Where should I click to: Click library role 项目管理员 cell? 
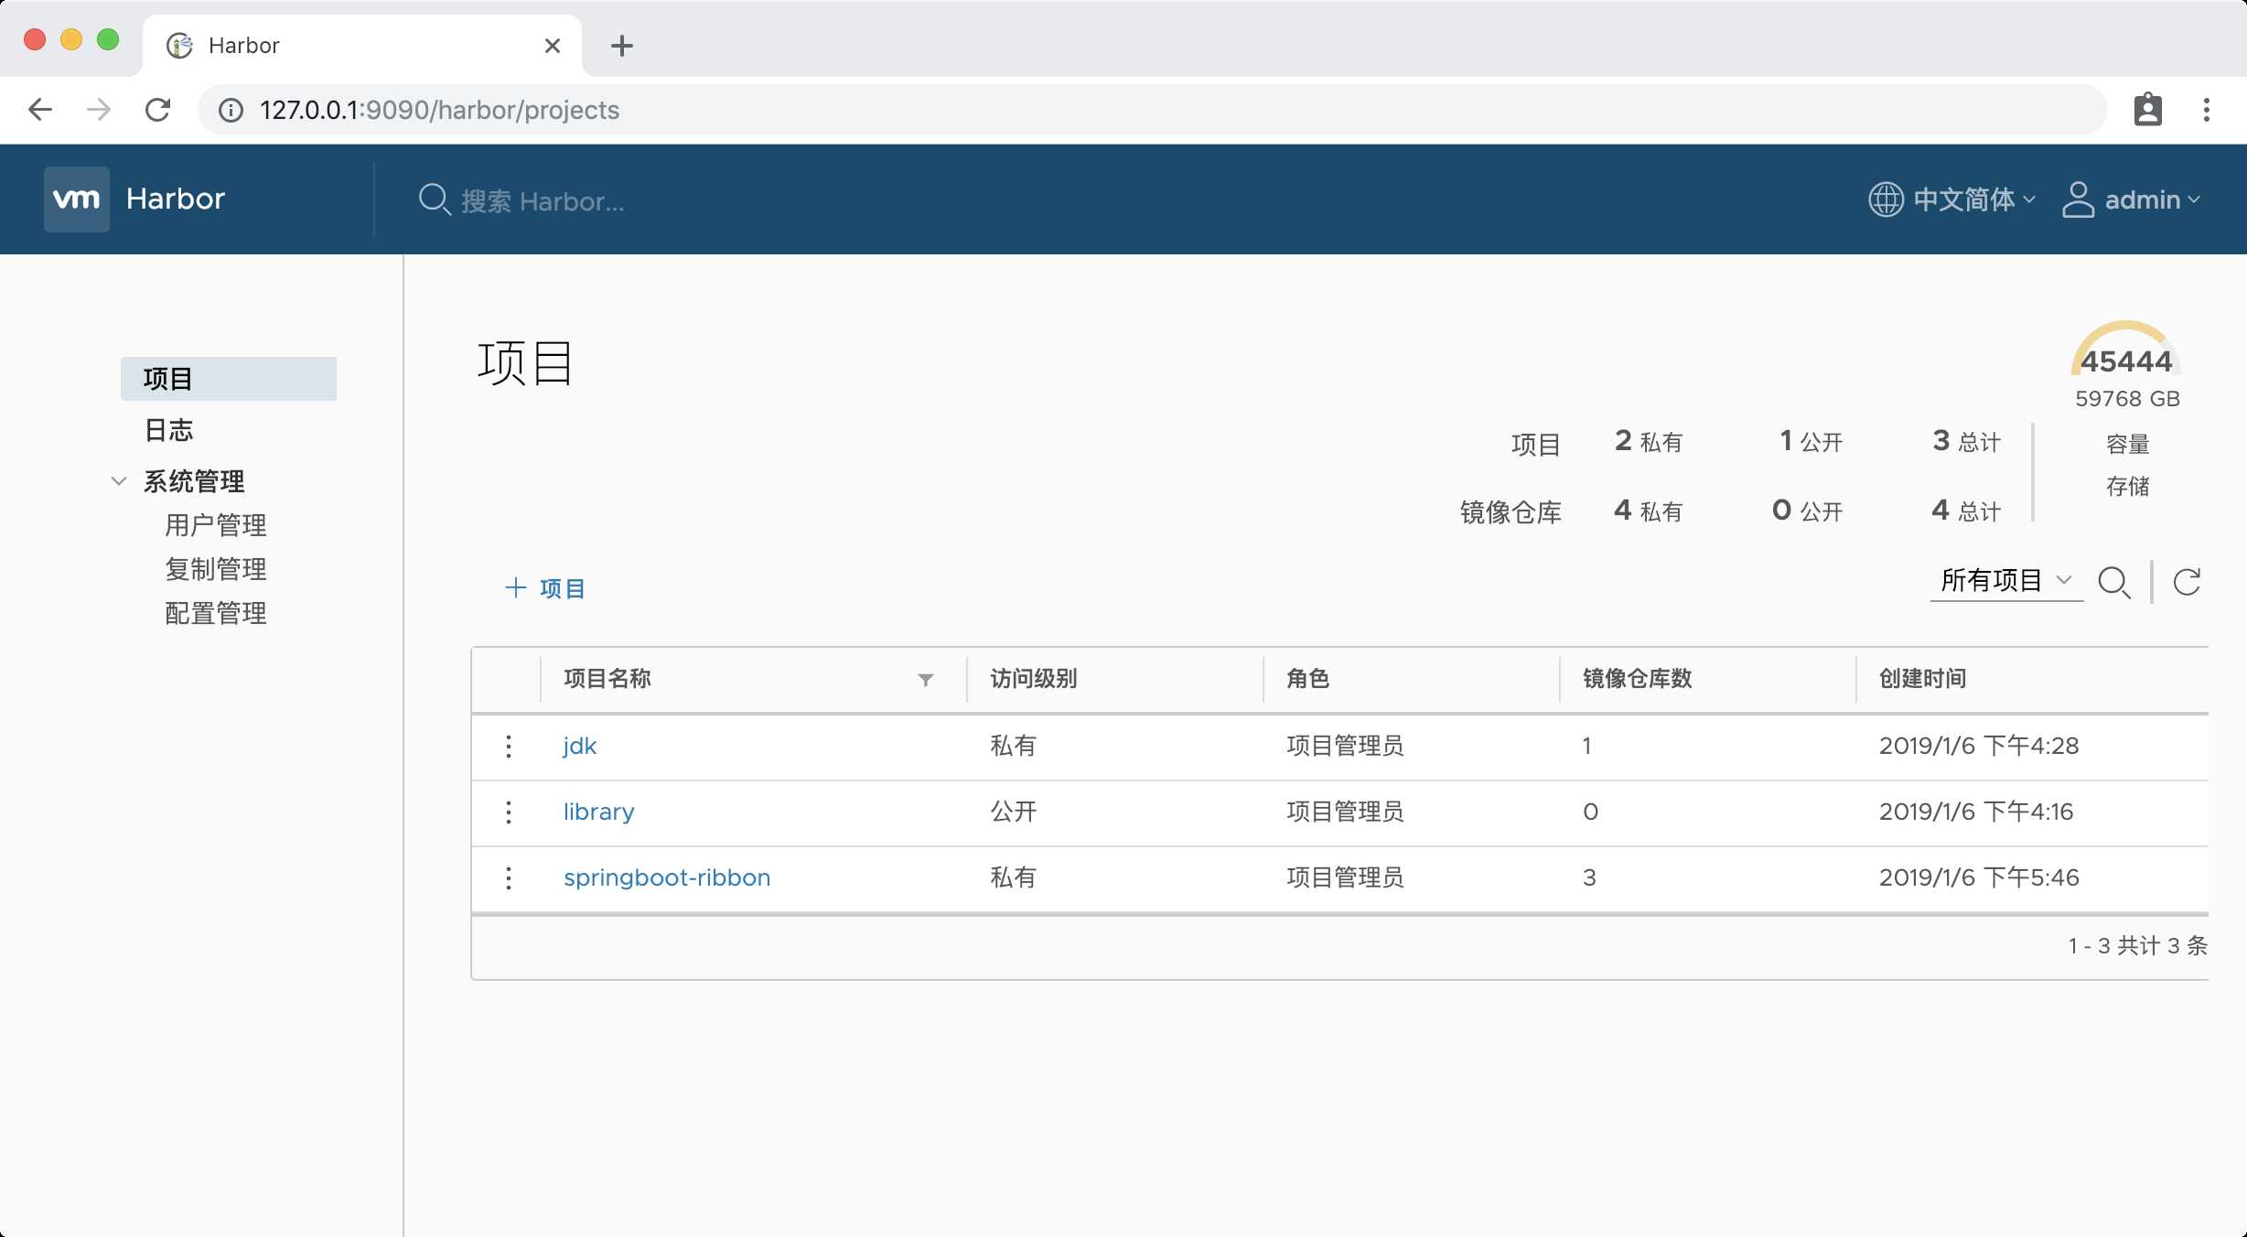click(1345, 812)
